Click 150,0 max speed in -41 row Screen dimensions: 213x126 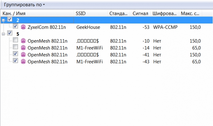pos(195,55)
